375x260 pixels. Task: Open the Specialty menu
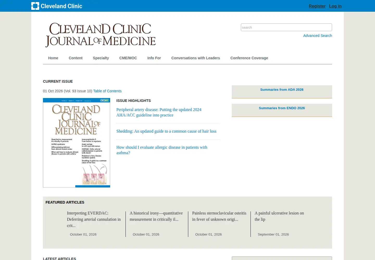(x=101, y=58)
